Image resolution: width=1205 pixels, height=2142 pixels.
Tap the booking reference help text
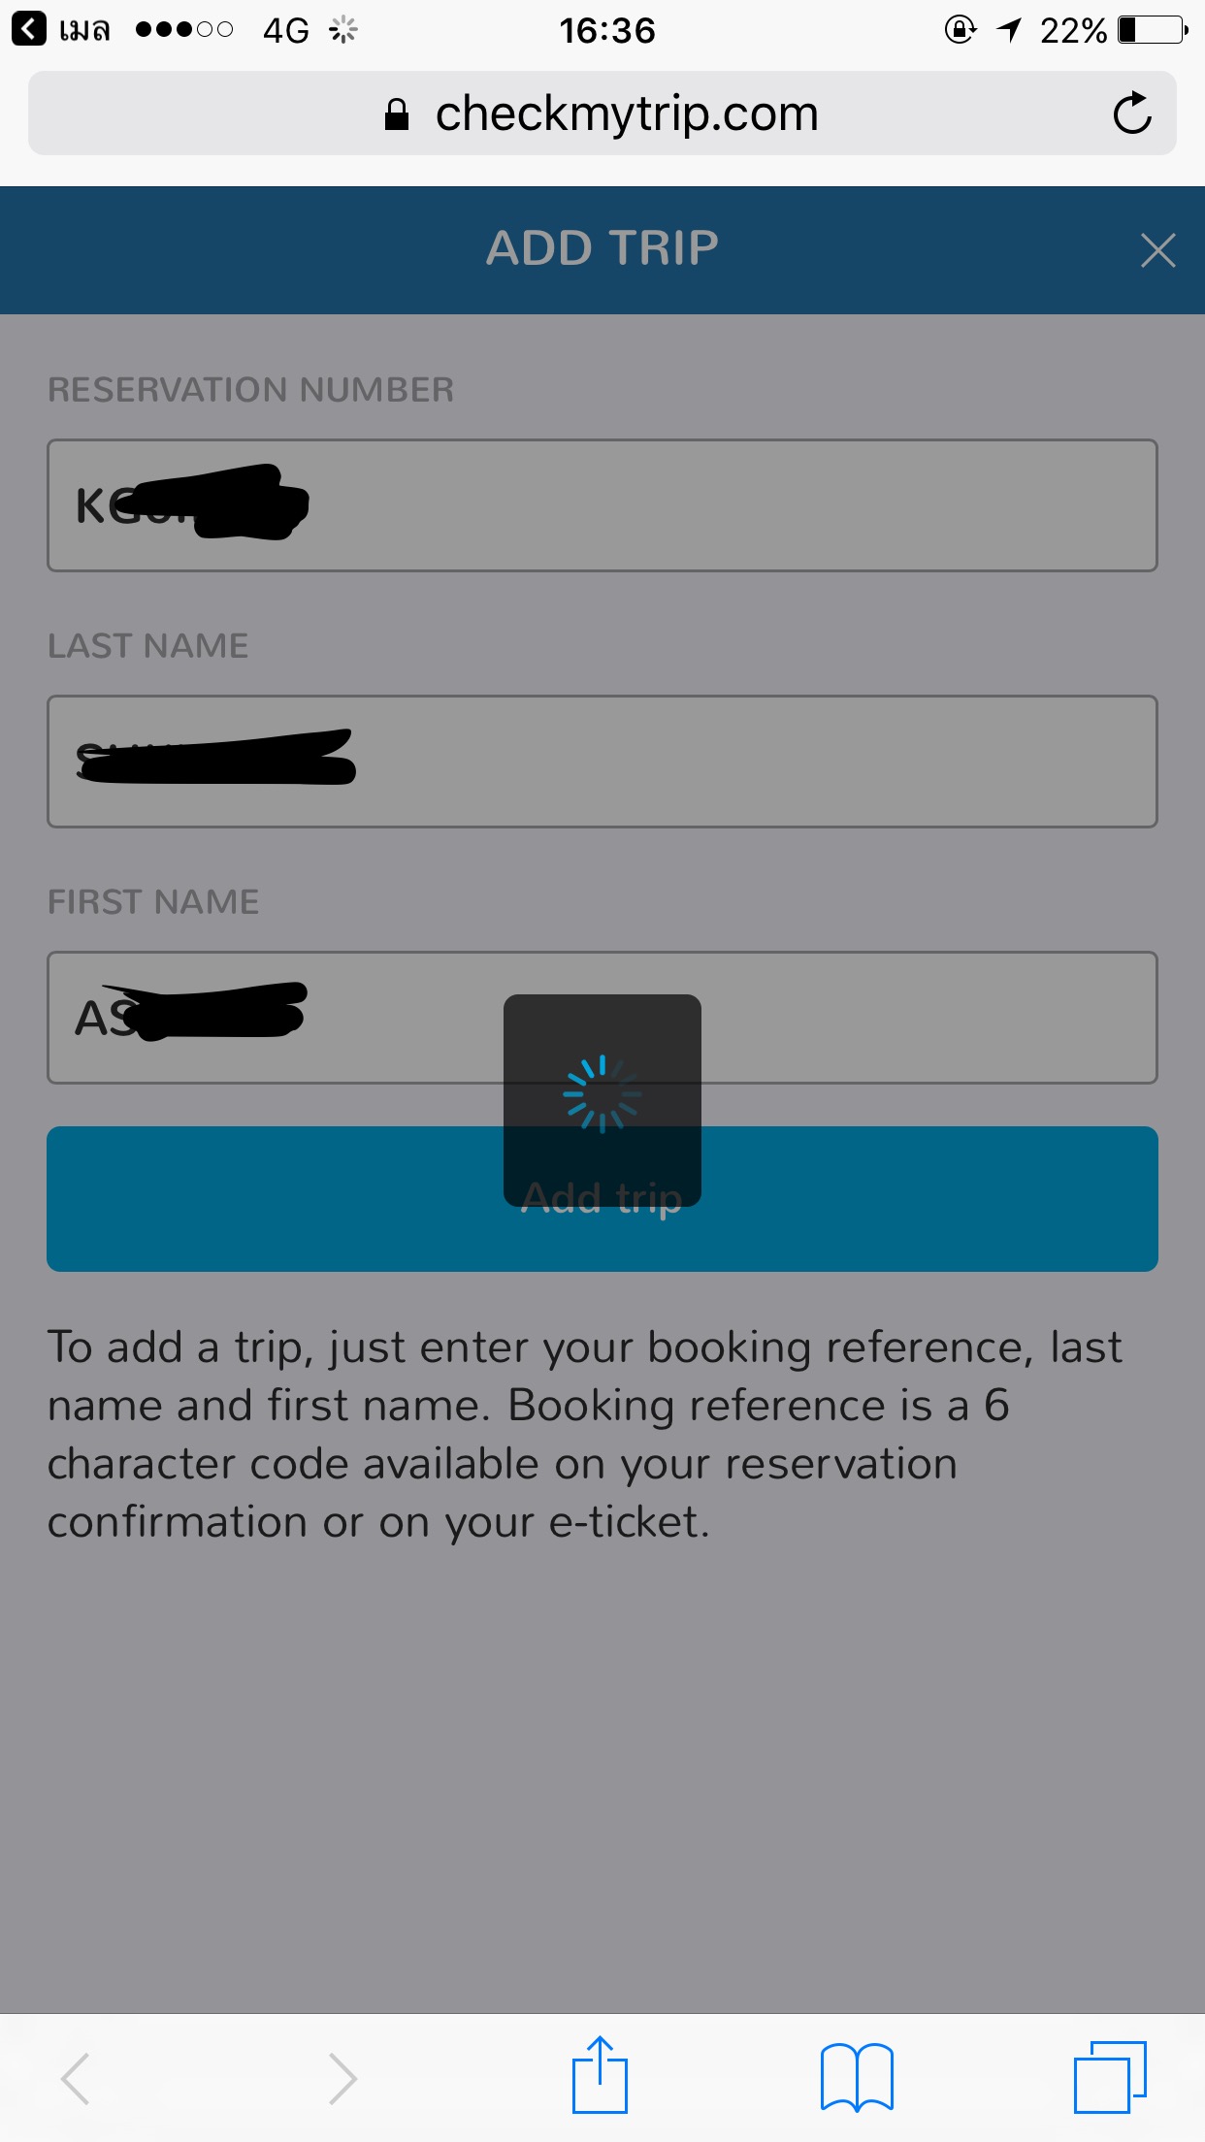pyautogui.click(x=585, y=1434)
